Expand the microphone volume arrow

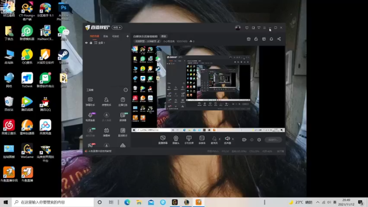(219, 139)
